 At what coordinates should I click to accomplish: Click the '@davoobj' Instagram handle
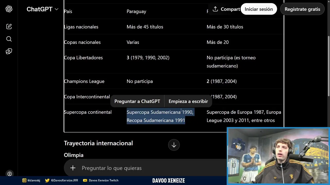click(34, 180)
